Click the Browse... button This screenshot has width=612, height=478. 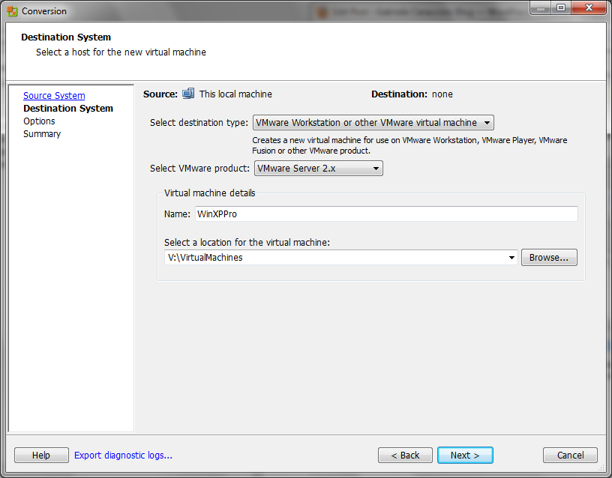[549, 257]
